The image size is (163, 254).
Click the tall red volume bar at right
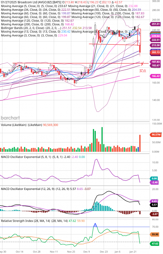coord(140,143)
